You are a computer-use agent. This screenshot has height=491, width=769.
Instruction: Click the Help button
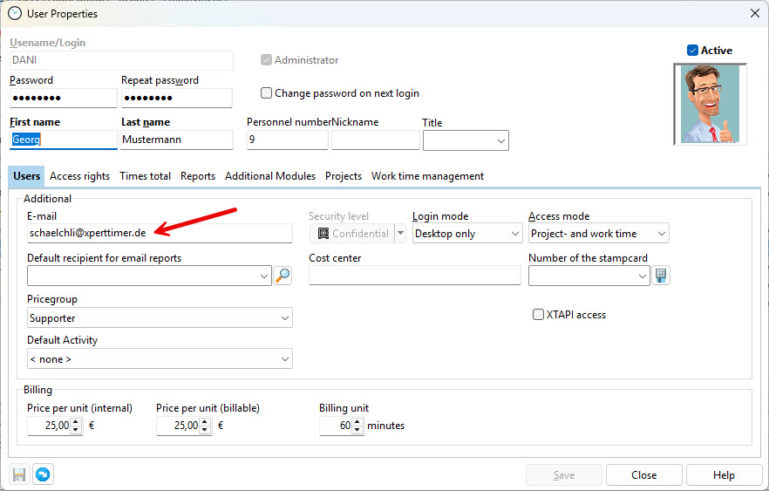pyautogui.click(x=724, y=475)
